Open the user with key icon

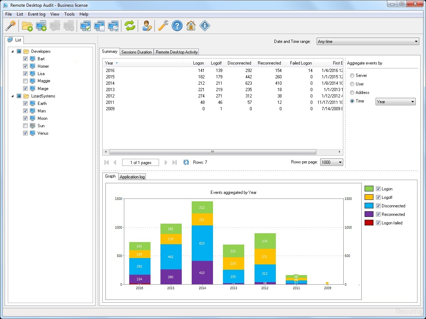point(147,26)
